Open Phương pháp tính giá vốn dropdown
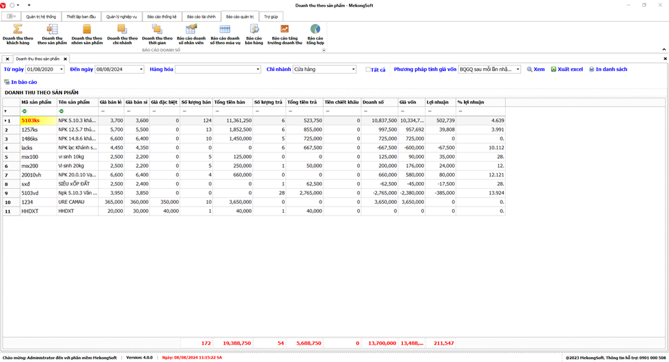Viewport: 669px width, 362px height. click(518, 70)
